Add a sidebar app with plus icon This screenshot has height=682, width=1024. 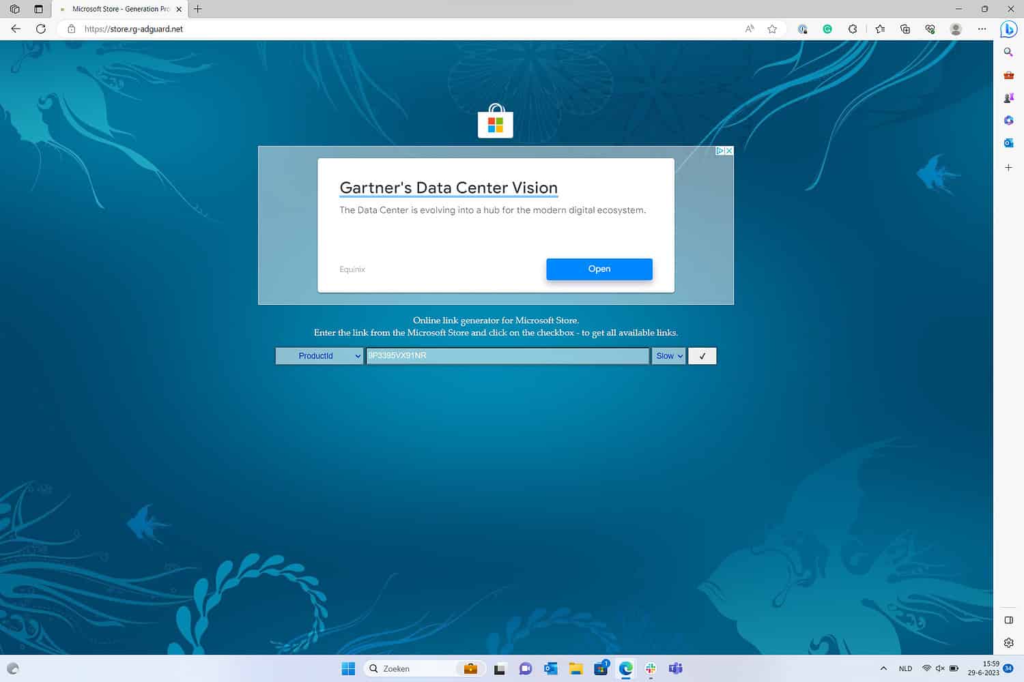pyautogui.click(x=1008, y=167)
